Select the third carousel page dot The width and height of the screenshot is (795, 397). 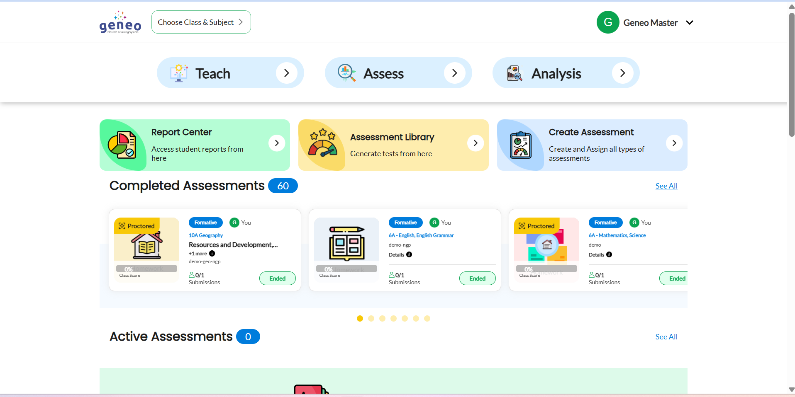382,318
